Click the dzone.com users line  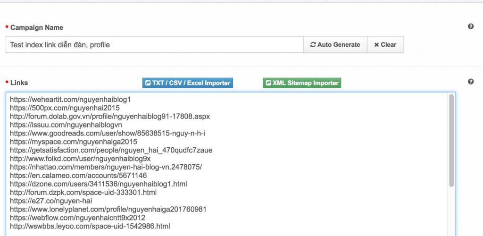coord(99,184)
